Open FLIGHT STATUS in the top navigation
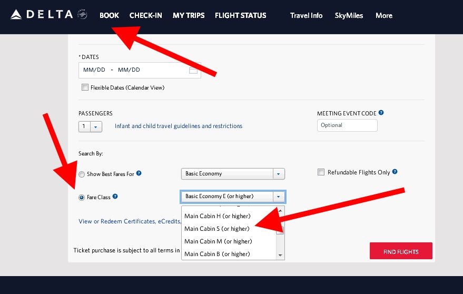Image resolution: width=463 pixels, height=294 pixels. (x=240, y=15)
